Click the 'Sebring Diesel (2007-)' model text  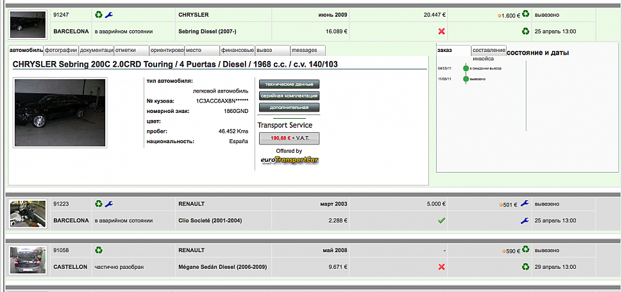206,31
